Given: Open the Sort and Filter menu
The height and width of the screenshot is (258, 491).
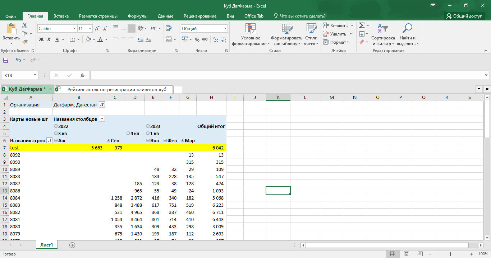Looking at the screenshot, I should point(383,29).
